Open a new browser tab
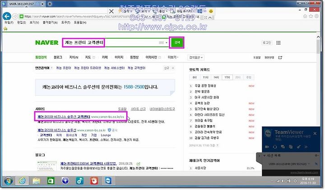 tap(50, 4)
